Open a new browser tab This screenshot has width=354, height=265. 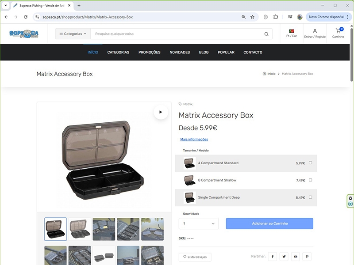point(79,5)
